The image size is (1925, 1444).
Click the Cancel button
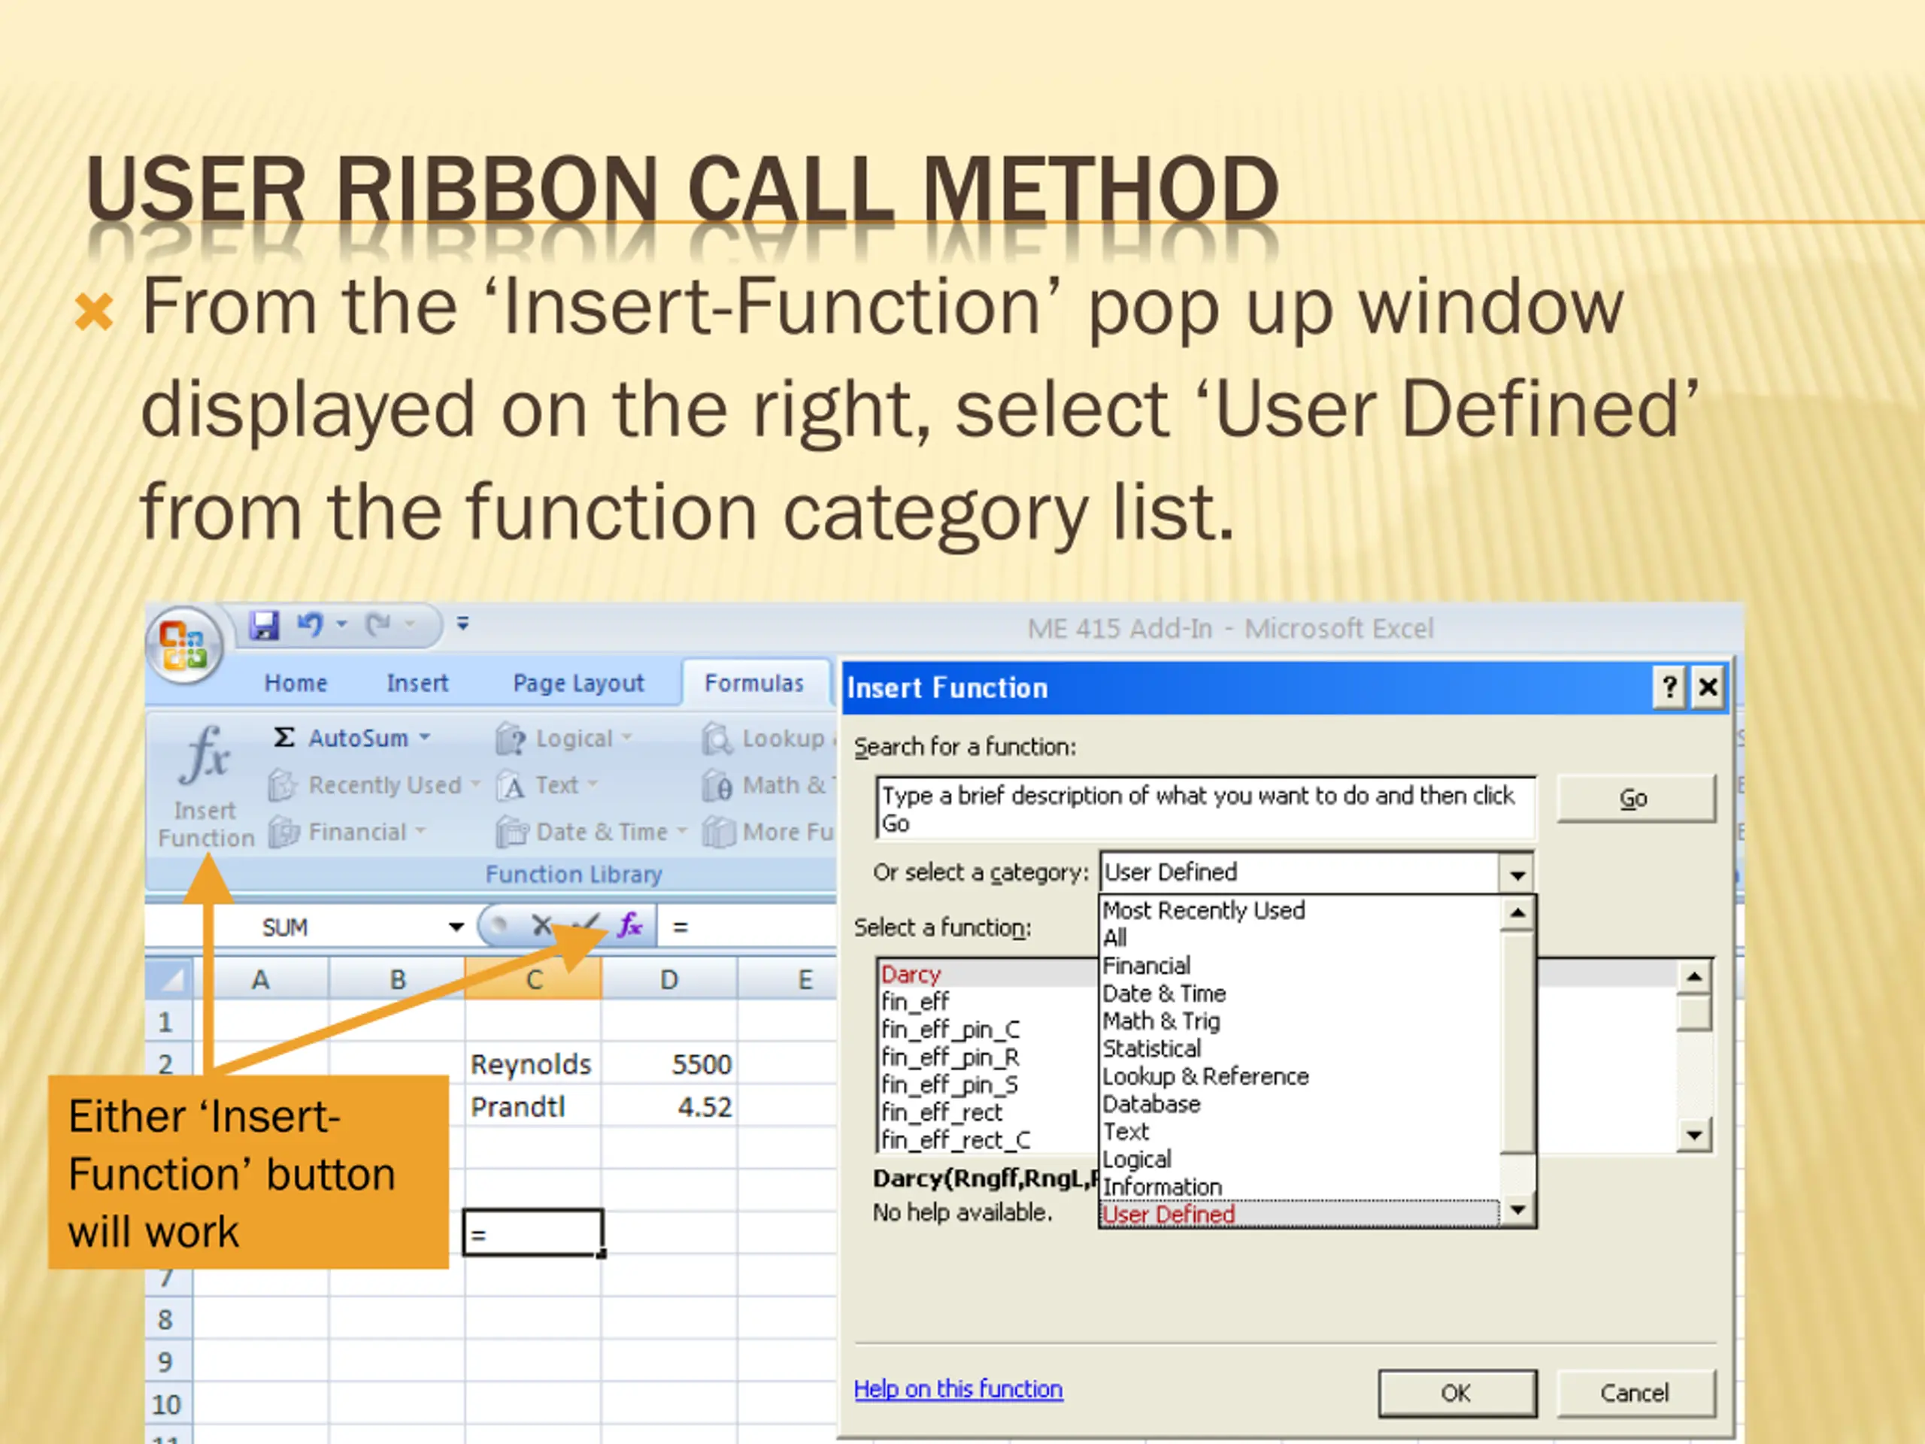pos(1635,1394)
